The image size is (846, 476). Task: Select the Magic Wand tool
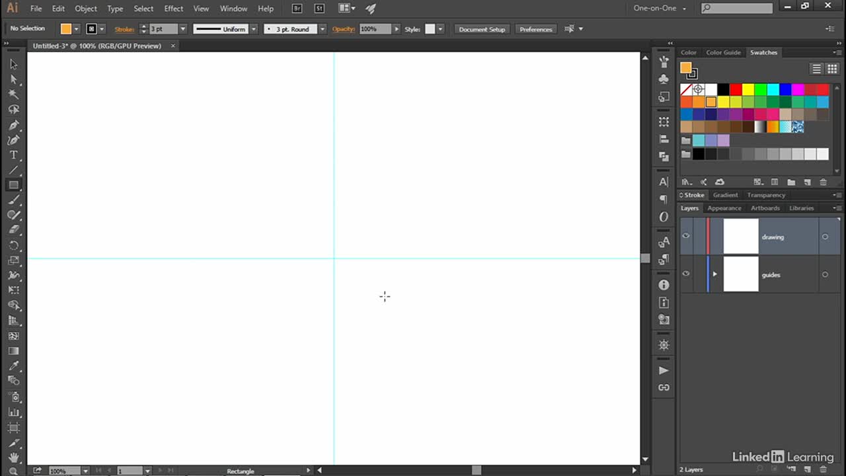click(x=13, y=95)
